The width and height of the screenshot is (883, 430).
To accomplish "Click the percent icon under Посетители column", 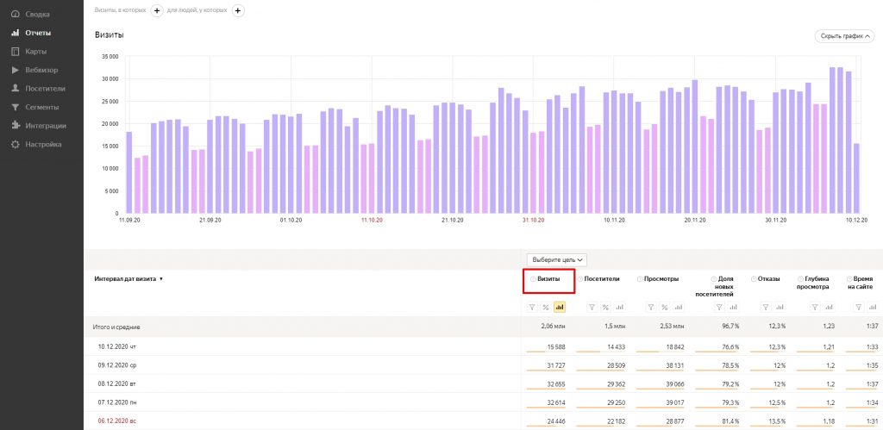I will [x=605, y=307].
